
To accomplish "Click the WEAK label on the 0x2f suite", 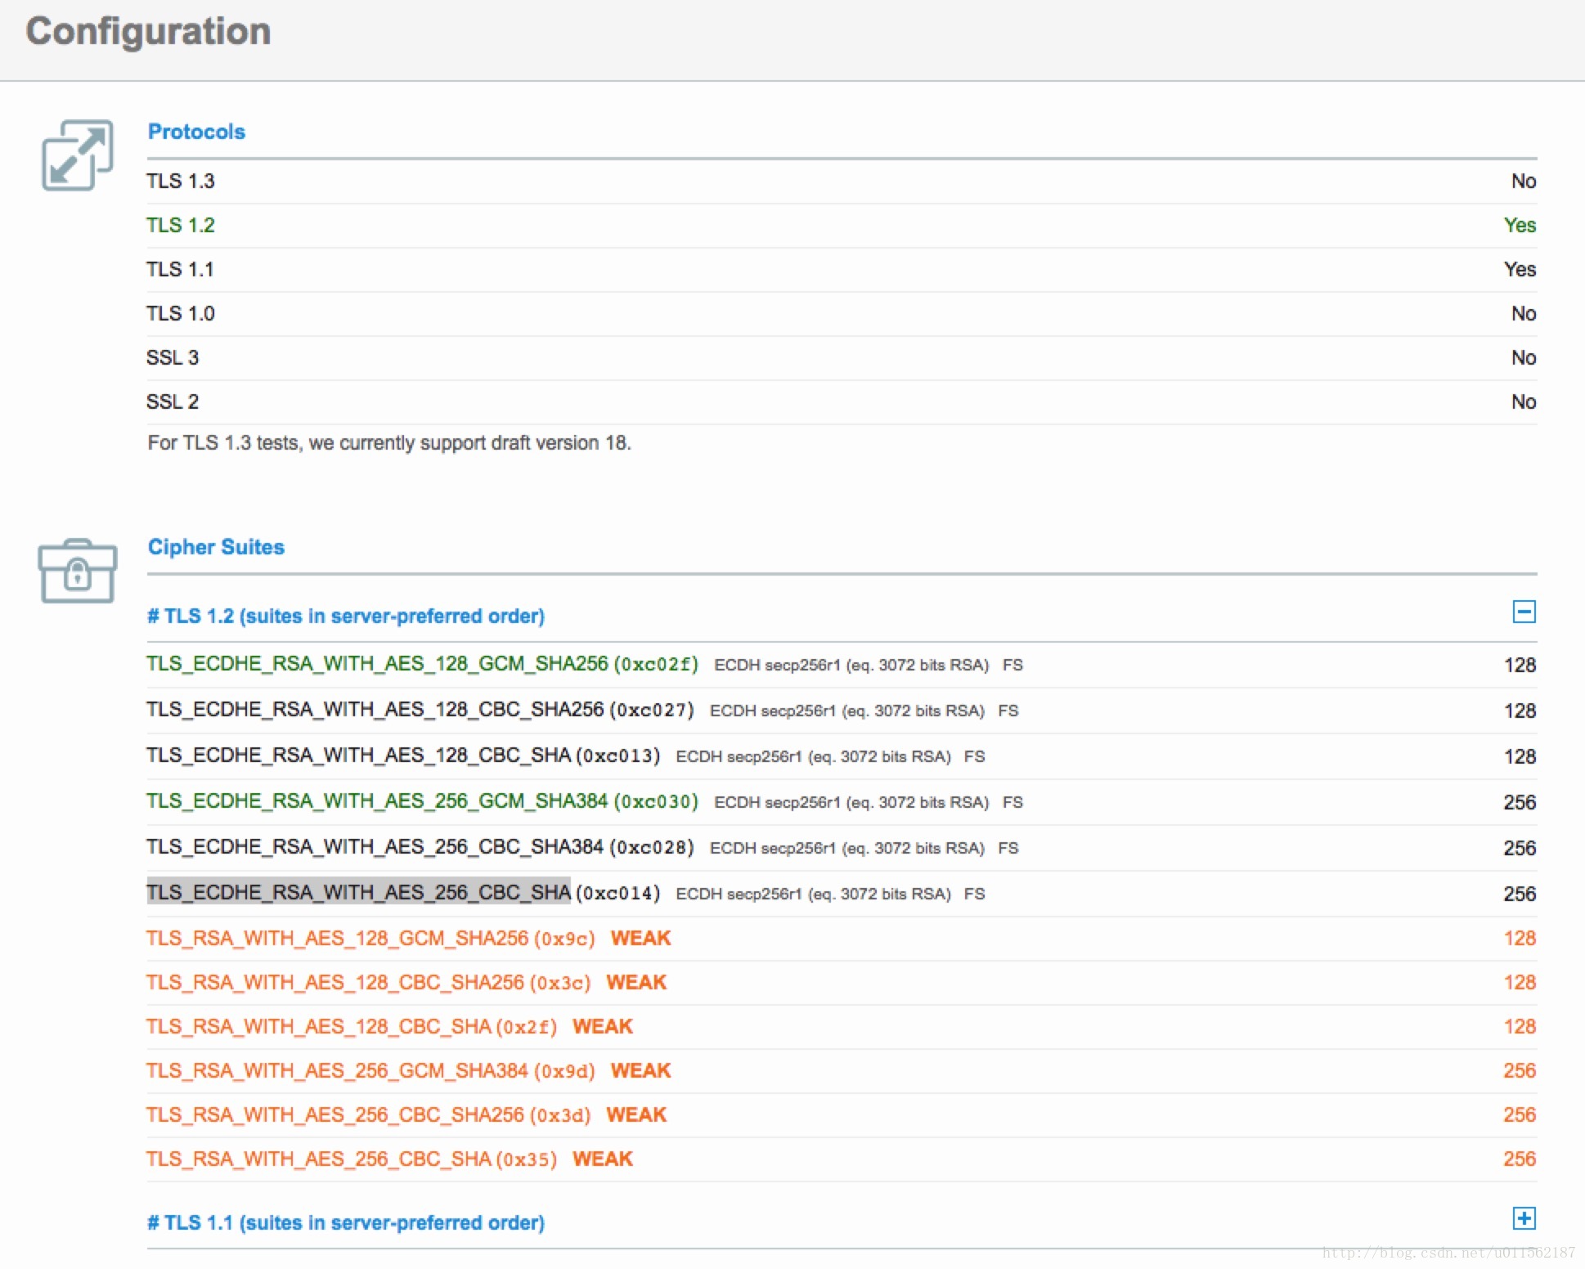I will tap(603, 1027).
